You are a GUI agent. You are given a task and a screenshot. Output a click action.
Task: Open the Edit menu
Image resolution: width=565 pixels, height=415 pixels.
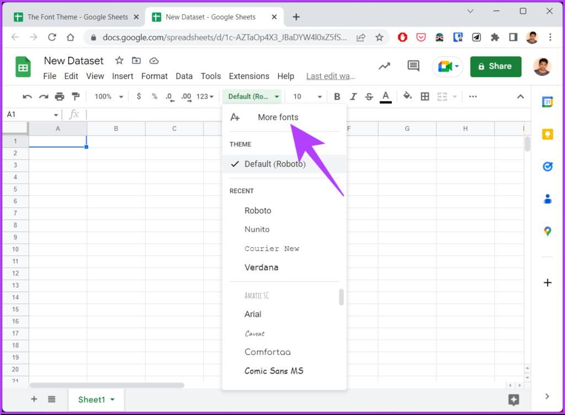[71, 76]
